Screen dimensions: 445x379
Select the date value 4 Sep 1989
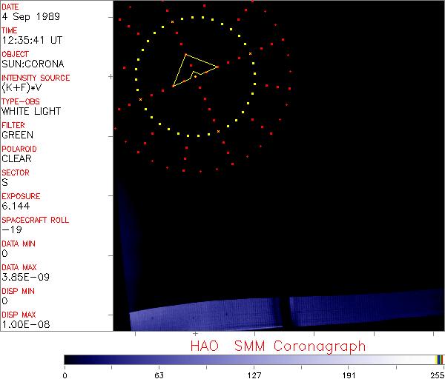click(22, 16)
